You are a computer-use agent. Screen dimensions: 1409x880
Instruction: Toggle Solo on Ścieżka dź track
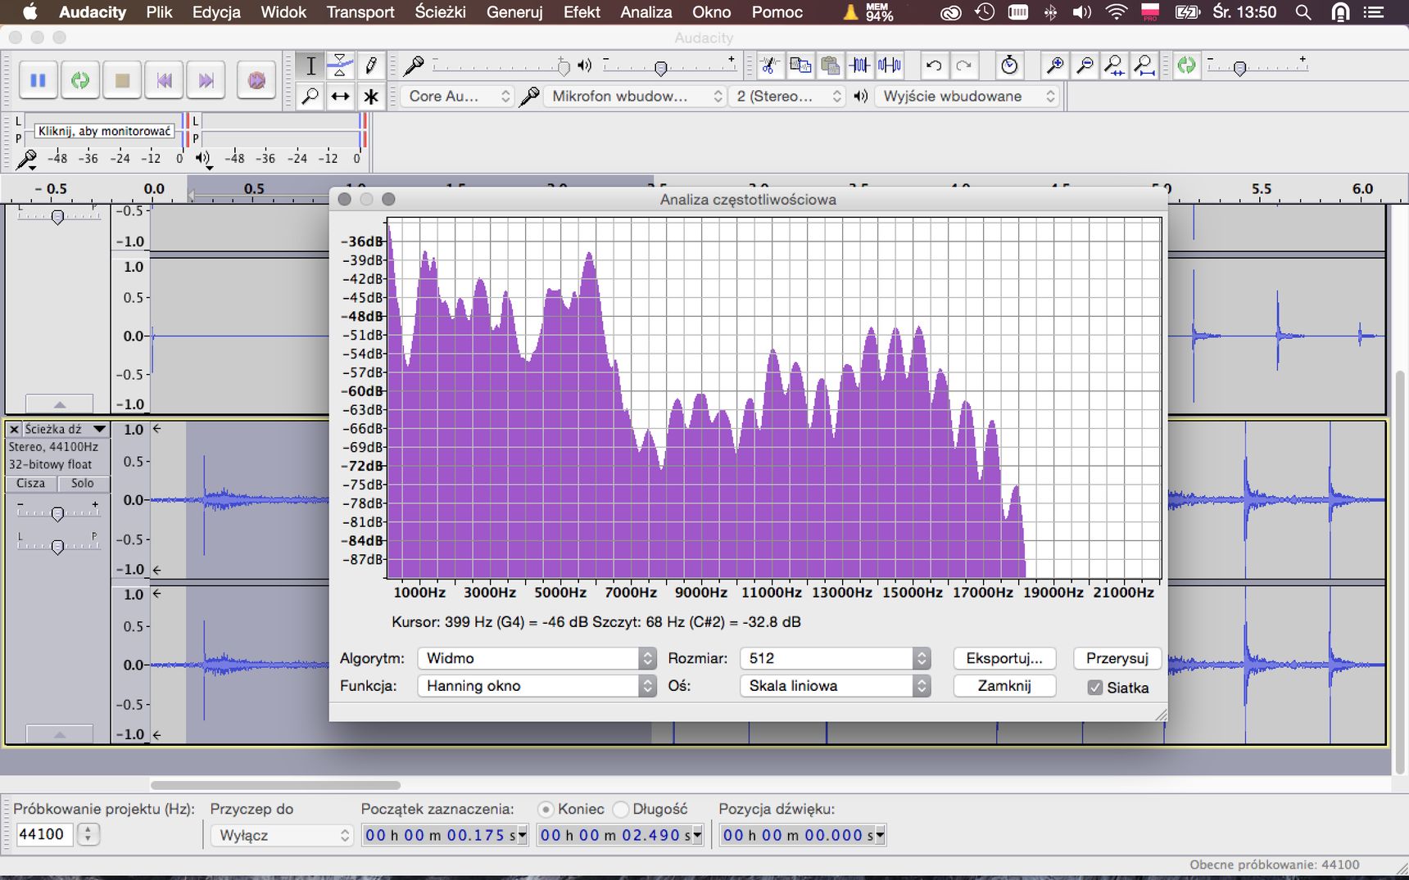[82, 483]
